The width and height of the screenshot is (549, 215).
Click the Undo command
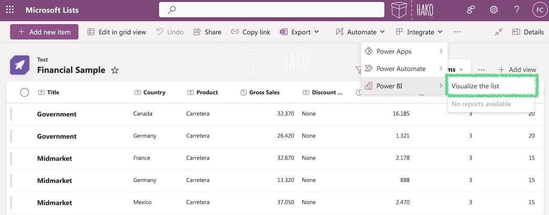point(169,32)
